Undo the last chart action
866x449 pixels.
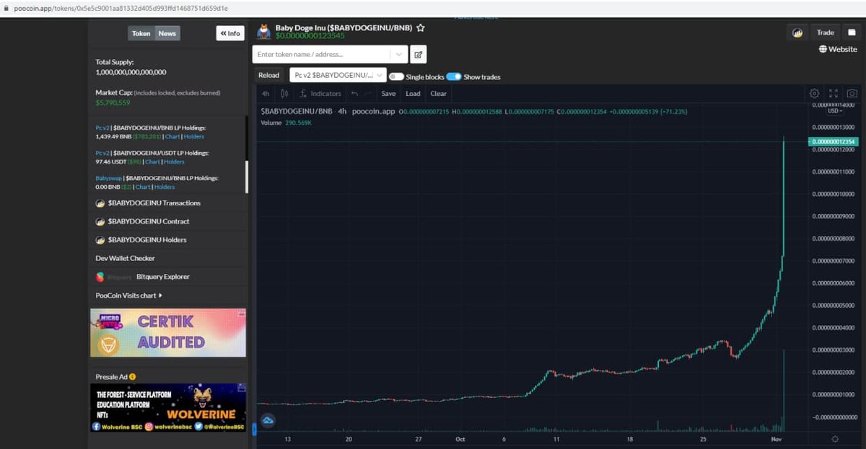pyautogui.click(x=354, y=94)
